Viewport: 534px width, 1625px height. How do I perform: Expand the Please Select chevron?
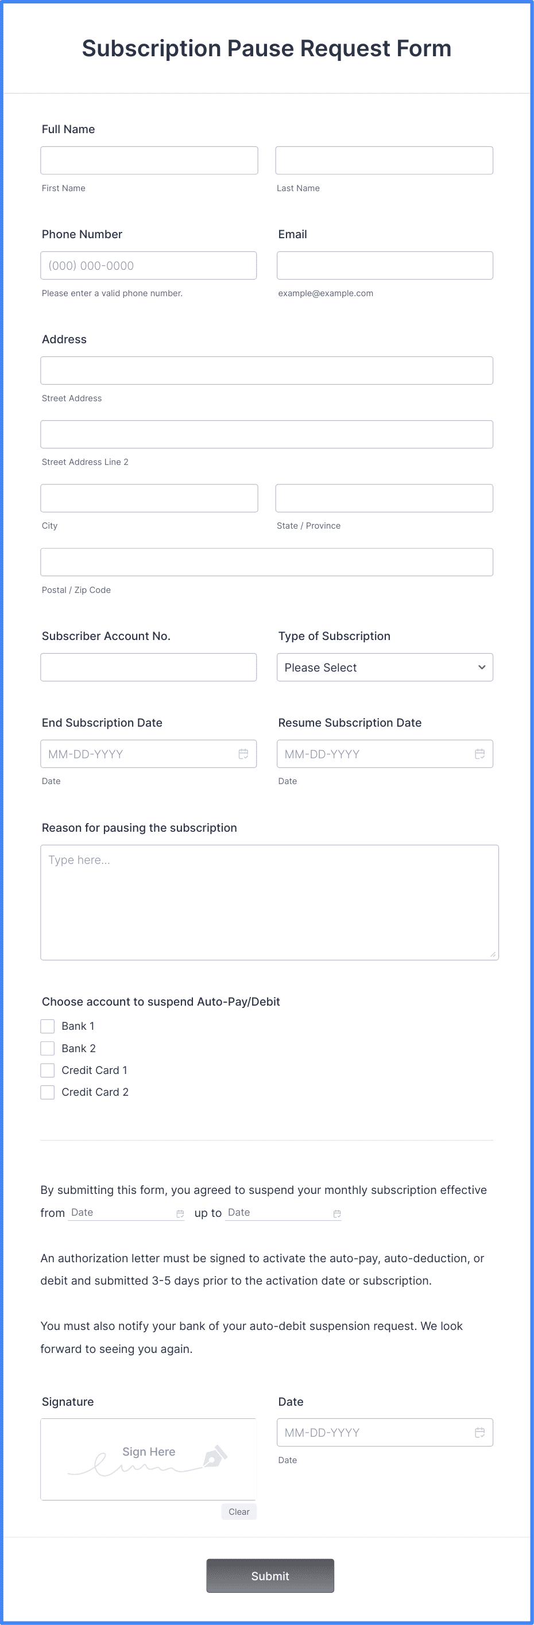click(x=481, y=667)
